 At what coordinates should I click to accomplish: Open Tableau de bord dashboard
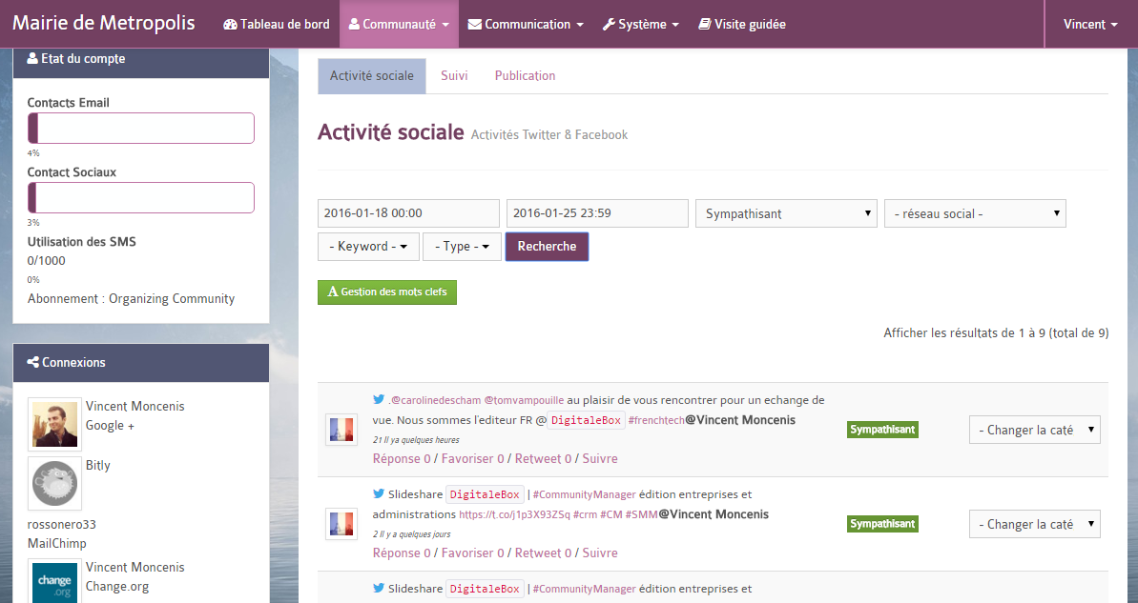pyautogui.click(x=277, y=24)
